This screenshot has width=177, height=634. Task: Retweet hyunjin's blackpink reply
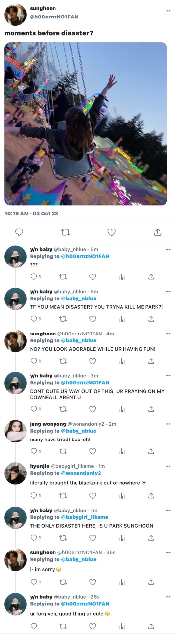click(63, 495)
